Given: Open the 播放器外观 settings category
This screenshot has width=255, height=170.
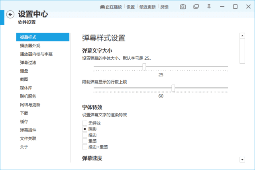Looking at the screenshot, I should [30, 45].
